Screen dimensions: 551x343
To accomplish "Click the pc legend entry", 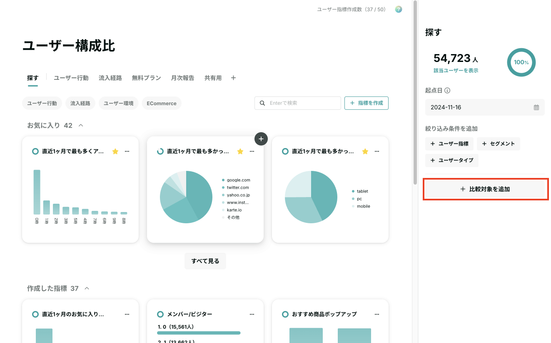I will [357, 199].
